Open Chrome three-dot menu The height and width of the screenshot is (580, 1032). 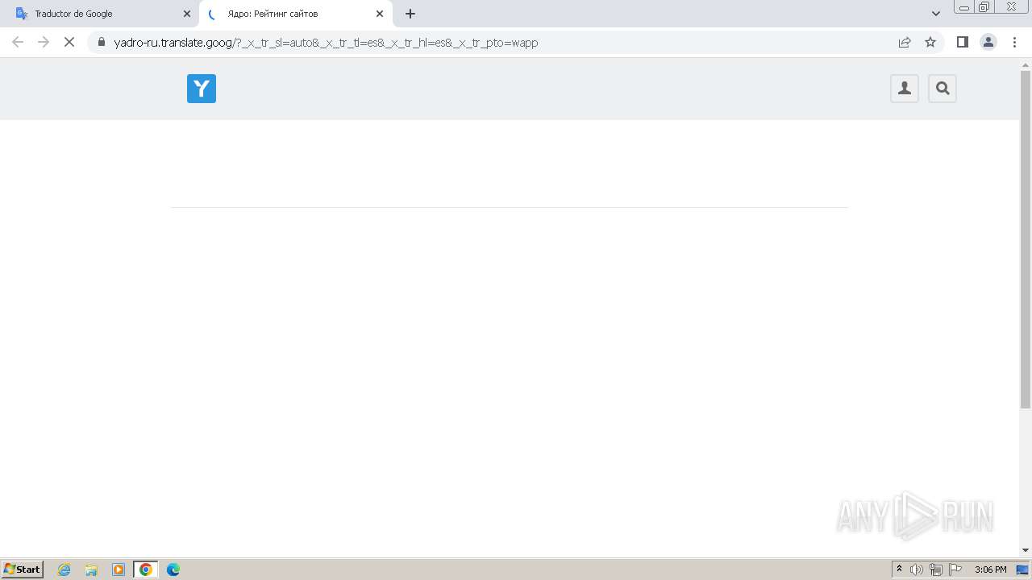[1015, 42]
